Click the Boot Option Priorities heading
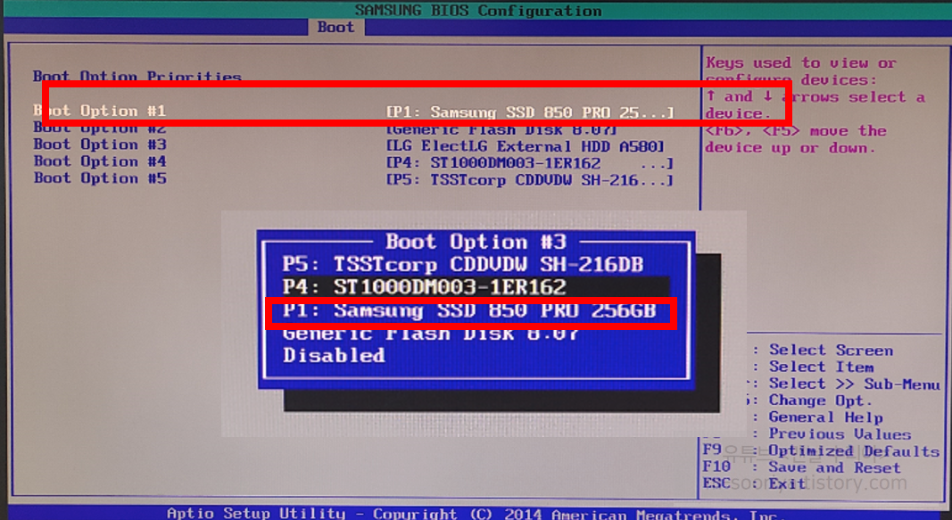Viewport: 952px width, 520px height. pos(137,77)
